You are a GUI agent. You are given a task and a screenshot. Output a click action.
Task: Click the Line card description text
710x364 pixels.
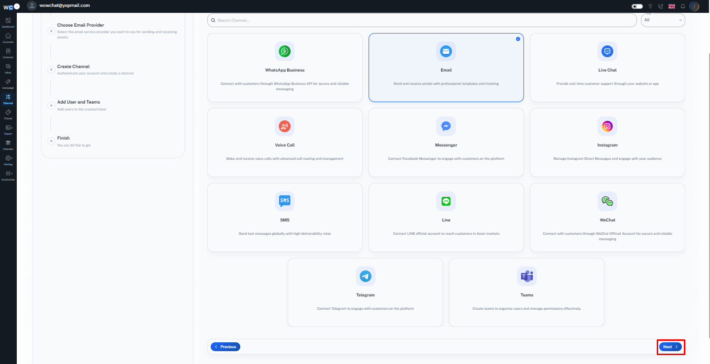pyautogui.click(x=446, y=234)
